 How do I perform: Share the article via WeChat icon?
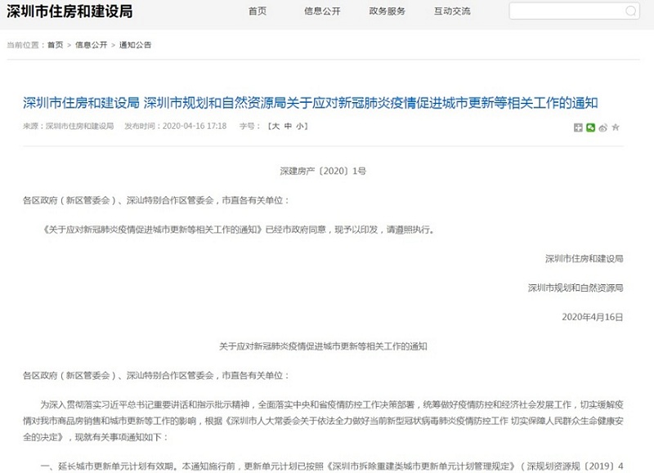(590, 127)
